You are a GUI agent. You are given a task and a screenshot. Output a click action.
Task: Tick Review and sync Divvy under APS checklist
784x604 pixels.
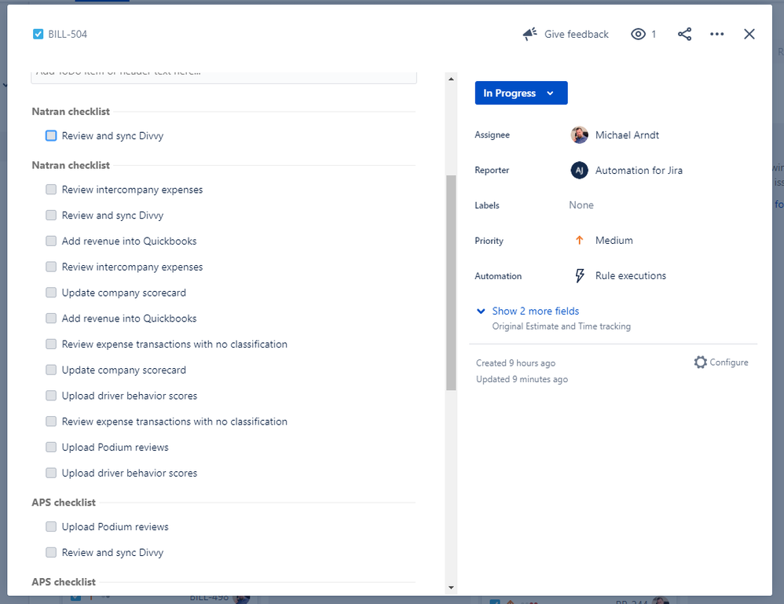coord(51,553)
